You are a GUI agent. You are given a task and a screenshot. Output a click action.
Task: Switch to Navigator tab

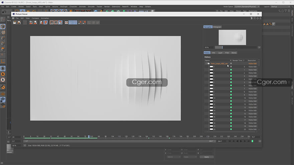coord(208,27)
